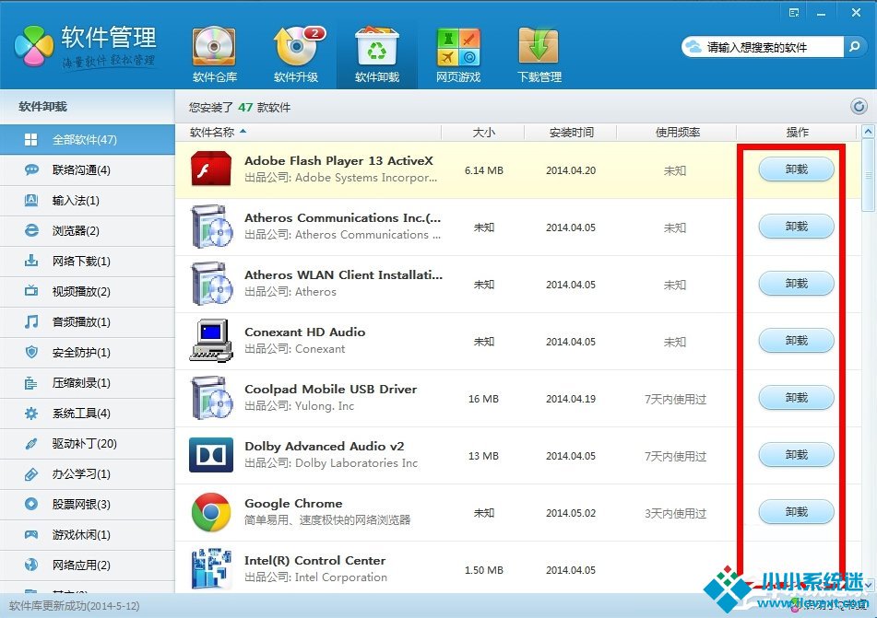Click the Dolby Advanced Audio v2 name
Image resolution: width=877 pixels, height=618 pixels.
324,447
